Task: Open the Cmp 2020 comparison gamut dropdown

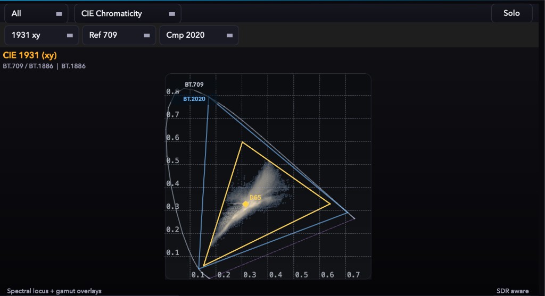Action: 199,35
